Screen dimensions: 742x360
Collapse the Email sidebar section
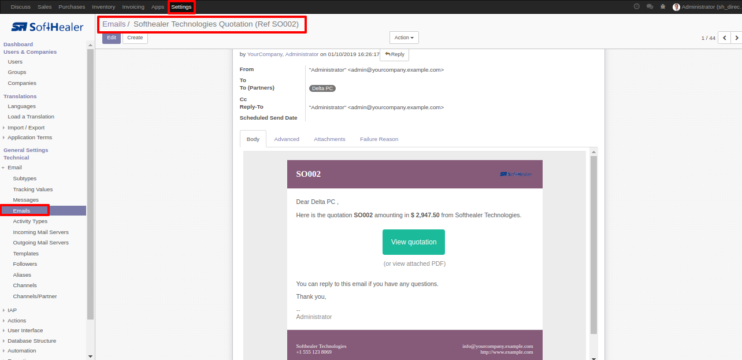(14, 168)
